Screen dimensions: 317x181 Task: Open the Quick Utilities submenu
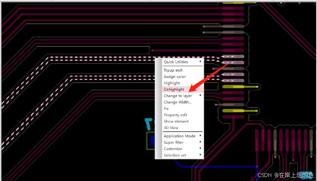[x=182, y=62]
